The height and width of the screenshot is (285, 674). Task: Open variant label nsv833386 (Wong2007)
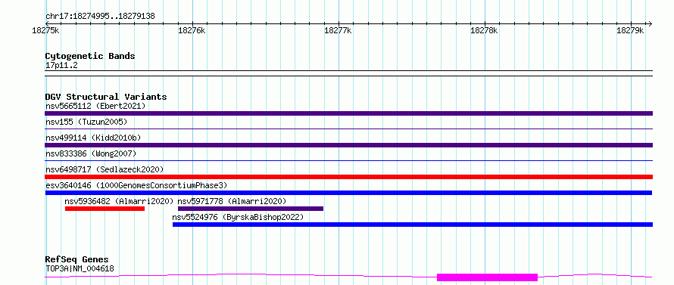click(91, 153)
